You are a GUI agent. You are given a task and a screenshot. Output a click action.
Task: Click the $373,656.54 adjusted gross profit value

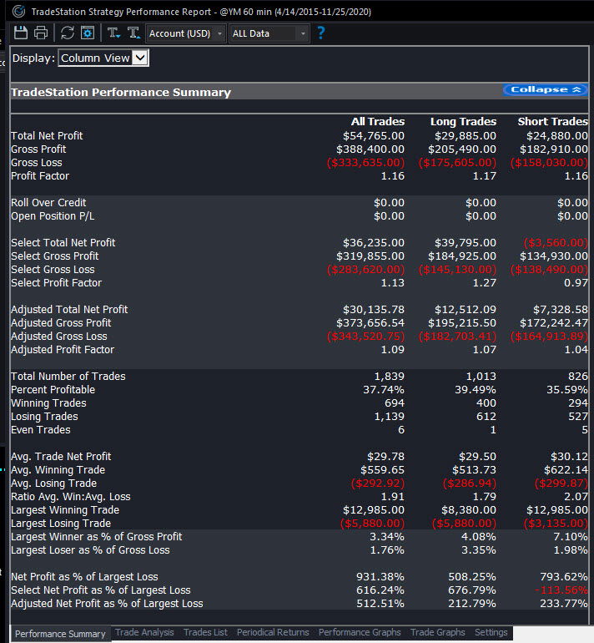(x=370, y=322)
